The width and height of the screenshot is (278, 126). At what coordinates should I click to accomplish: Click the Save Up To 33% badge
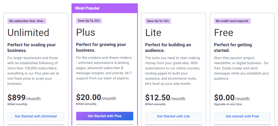89,21
